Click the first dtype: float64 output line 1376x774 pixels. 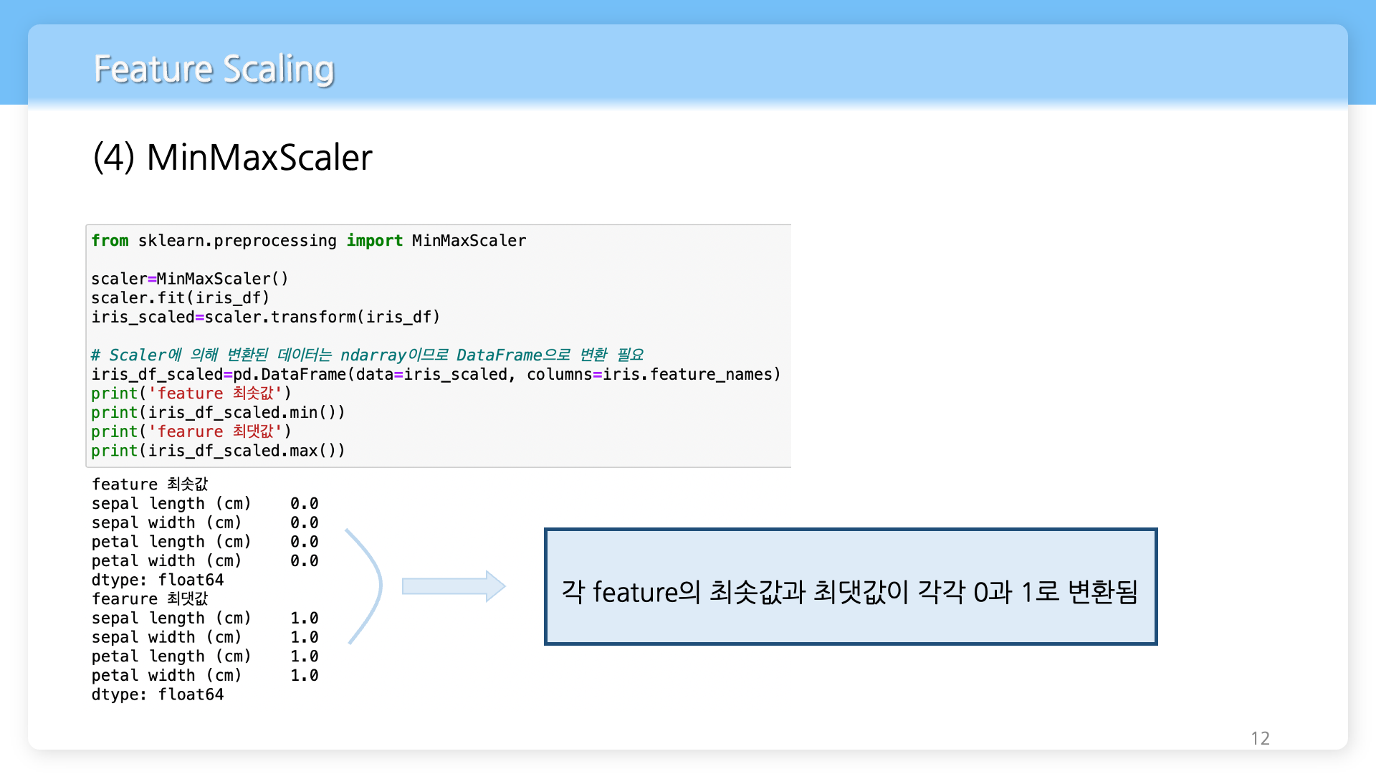pos(158,580)
